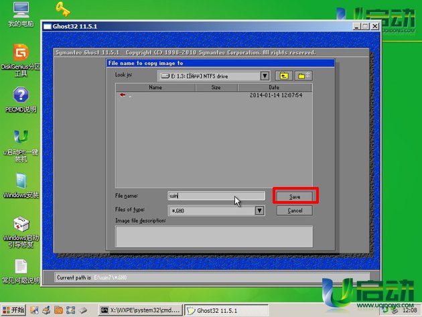Image resolution: width=422 pixels, height=317 pixels.
Task: Switch to Ghost32 11.5.1 taskbar button
Action: [x=226, y=310]
